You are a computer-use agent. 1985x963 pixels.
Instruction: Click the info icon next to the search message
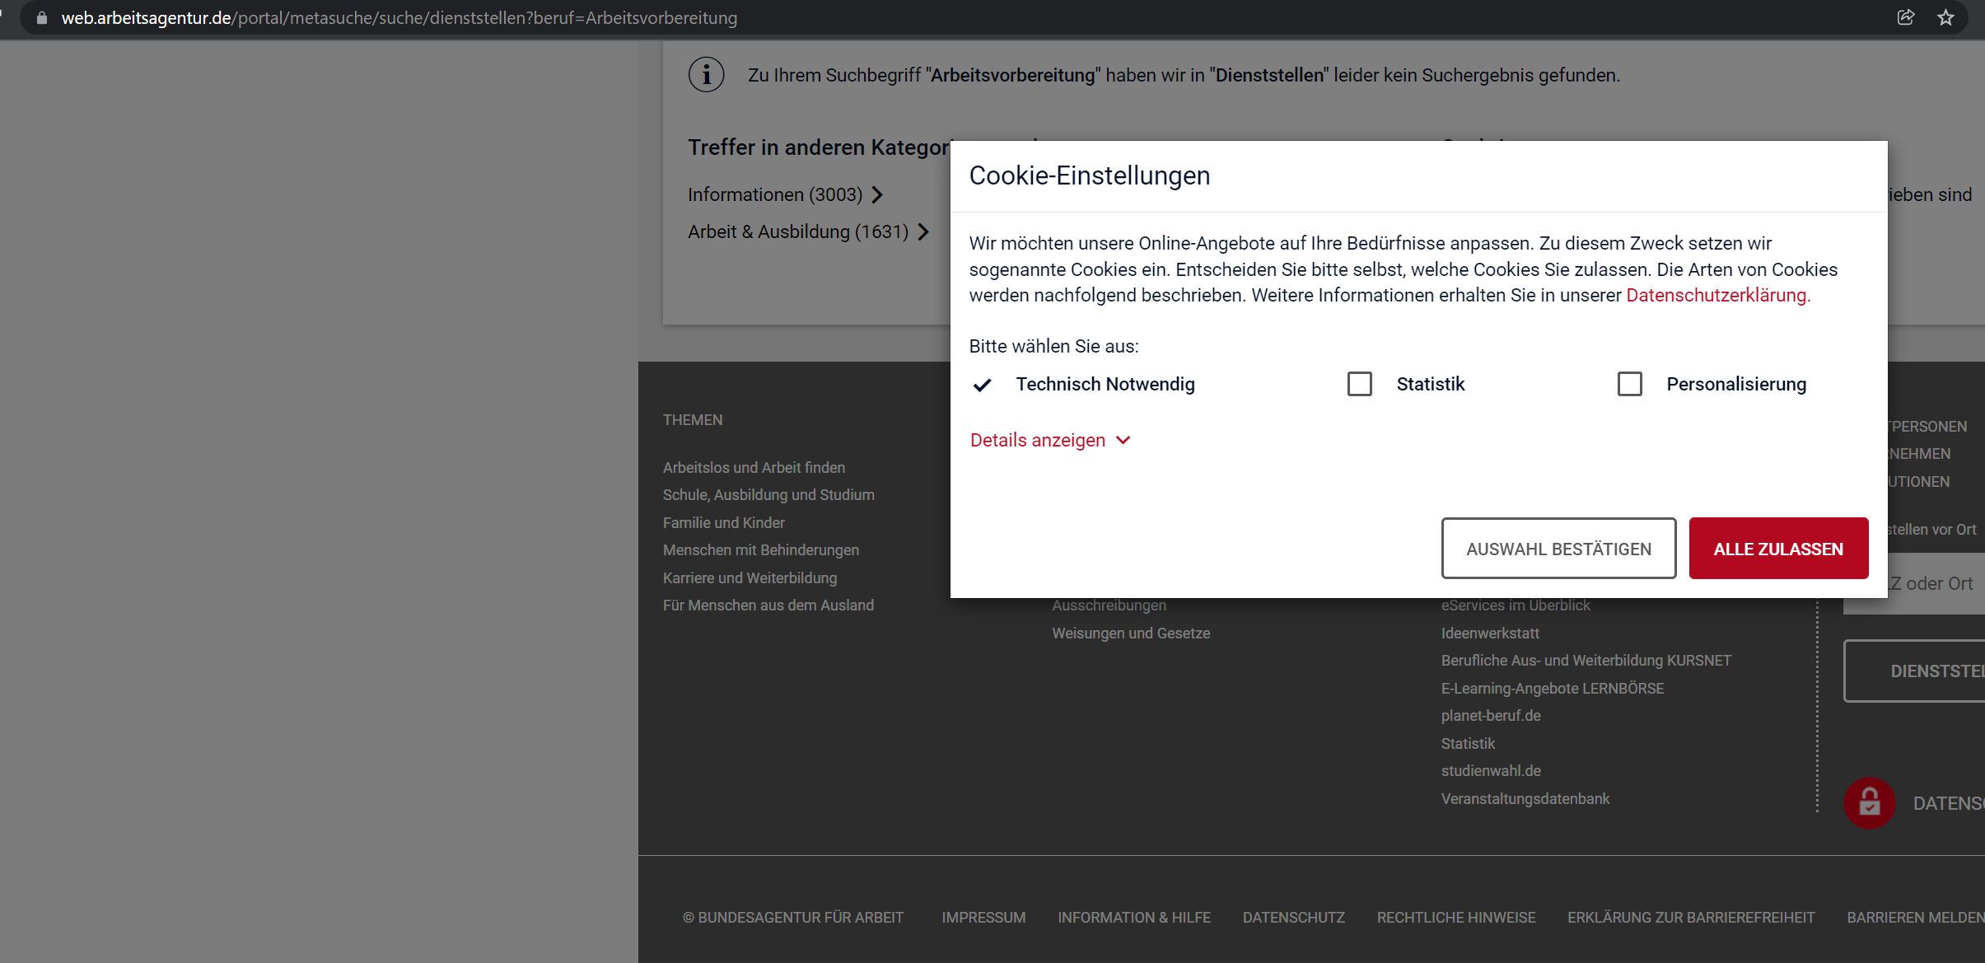[x=705, y=74]
